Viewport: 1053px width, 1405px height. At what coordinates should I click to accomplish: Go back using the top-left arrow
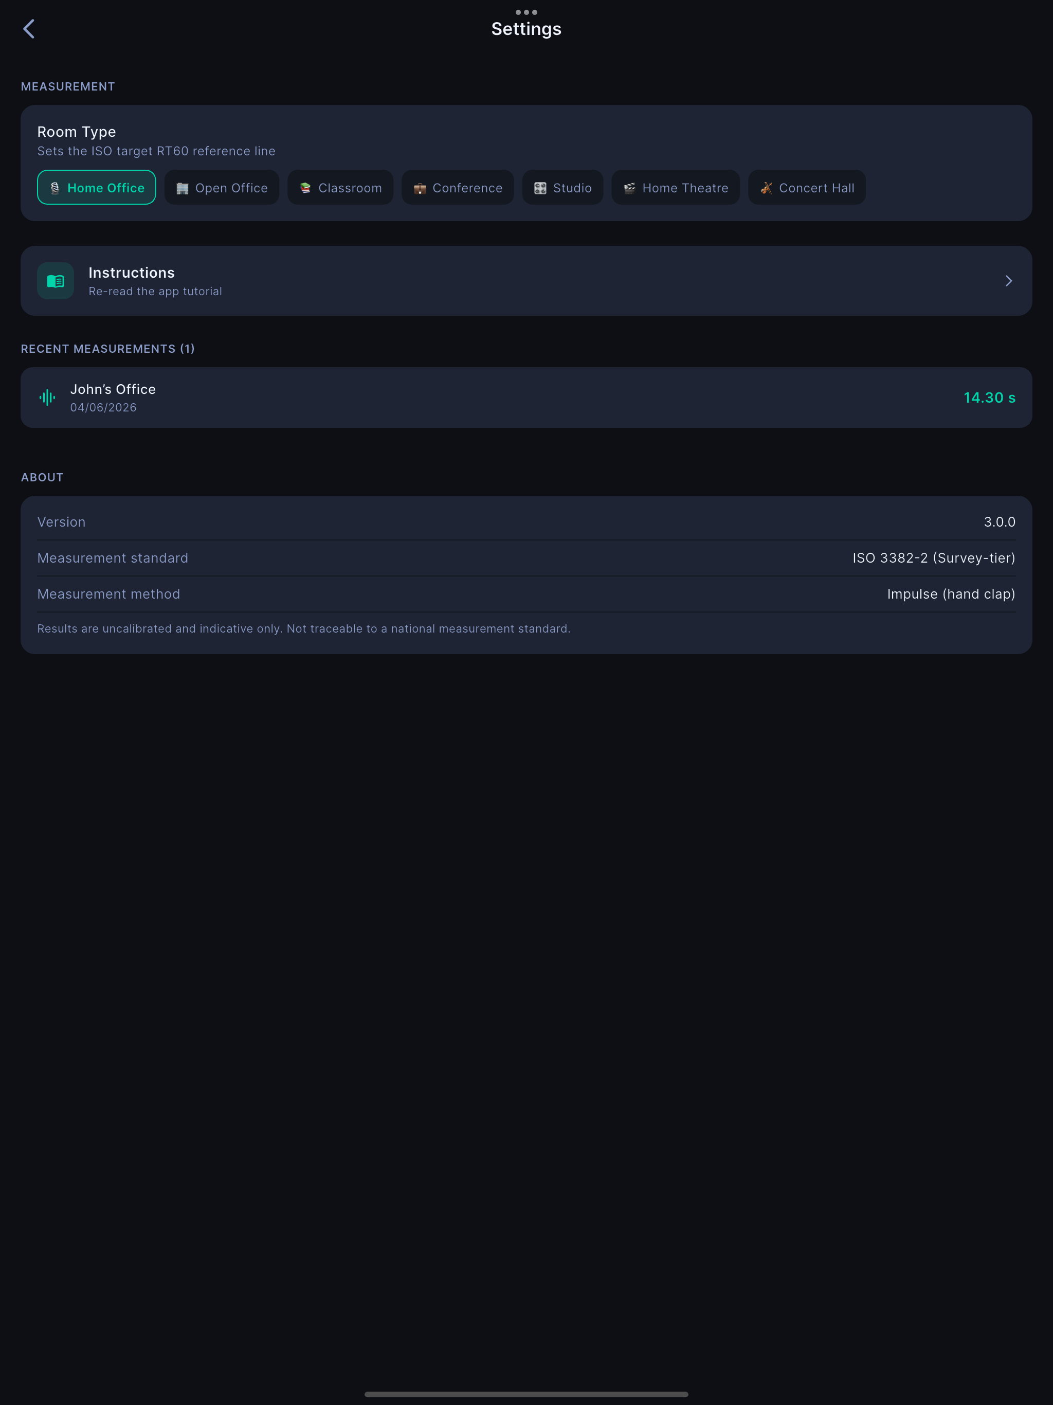coord(29,29)
